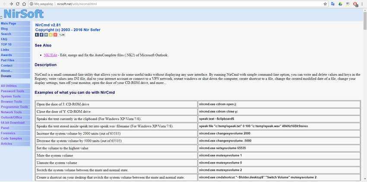Follow the NK2Edit link
Viewport: 367px width, 182px height.
(51, 55)
